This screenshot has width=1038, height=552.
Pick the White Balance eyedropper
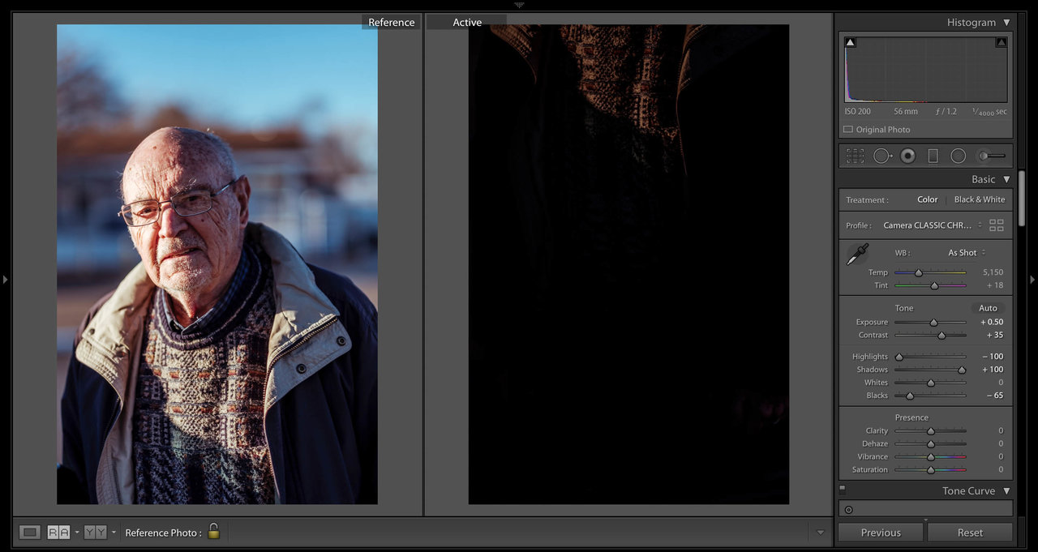[857, 255]
